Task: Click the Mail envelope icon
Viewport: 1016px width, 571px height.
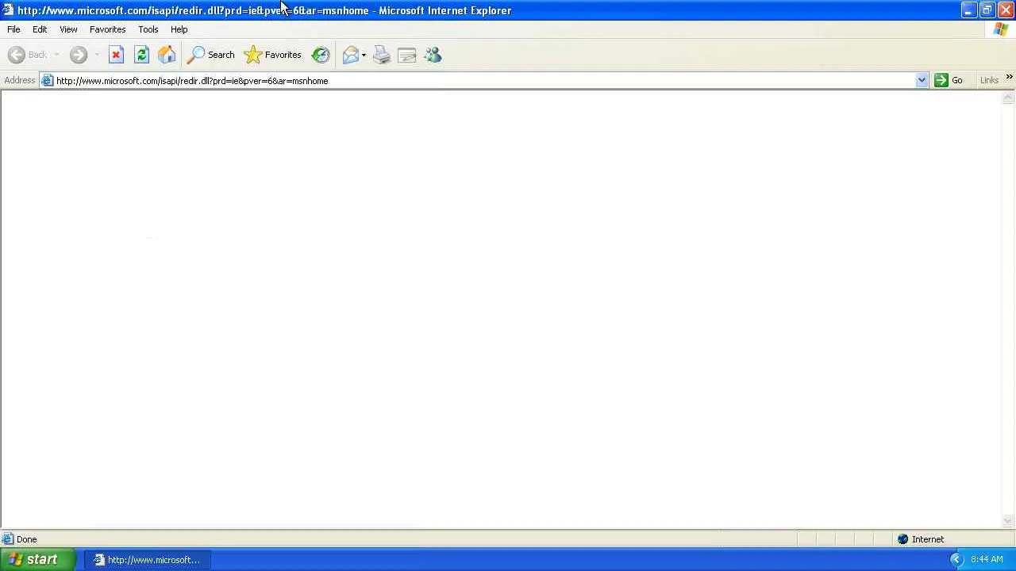Action: pyautogui.click(x=350, y=55)
